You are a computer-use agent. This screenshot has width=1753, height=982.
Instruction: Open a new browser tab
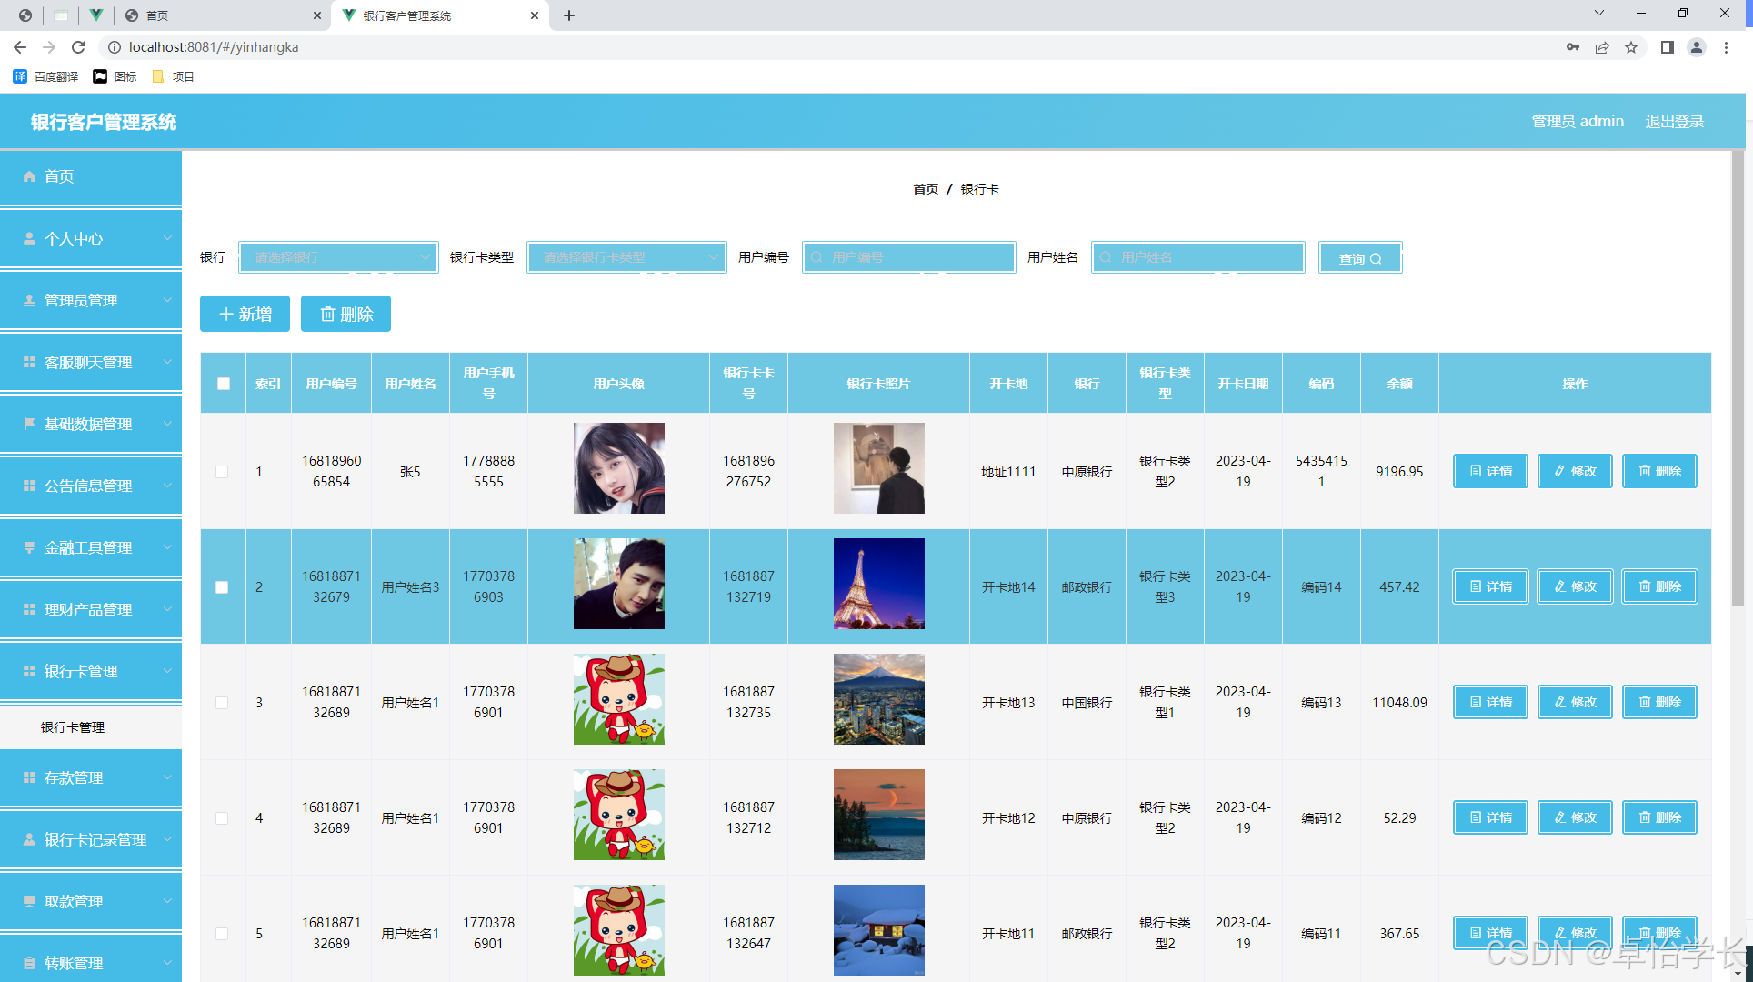pyautogui.click(x=569, y=15)
